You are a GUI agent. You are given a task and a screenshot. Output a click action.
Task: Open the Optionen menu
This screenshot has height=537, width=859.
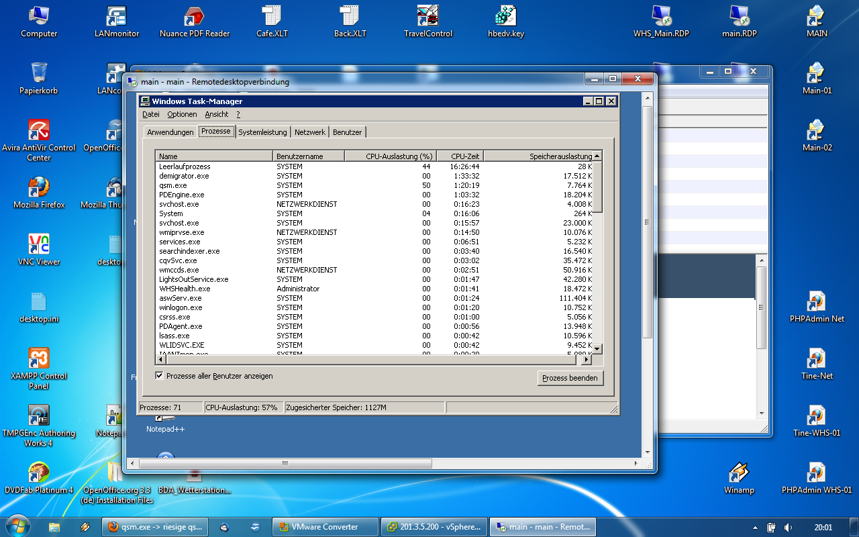[x=182, y=115]
